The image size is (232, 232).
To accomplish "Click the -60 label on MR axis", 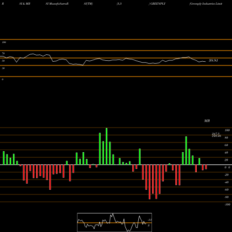I will [226, 190].
